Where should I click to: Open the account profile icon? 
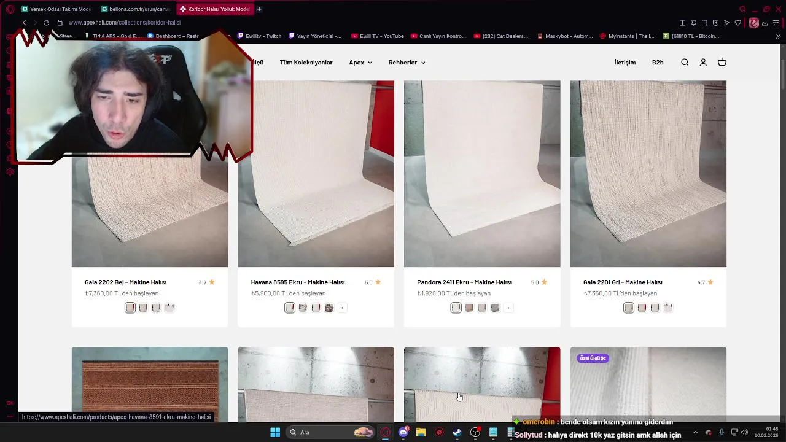(x=703, y=63)
